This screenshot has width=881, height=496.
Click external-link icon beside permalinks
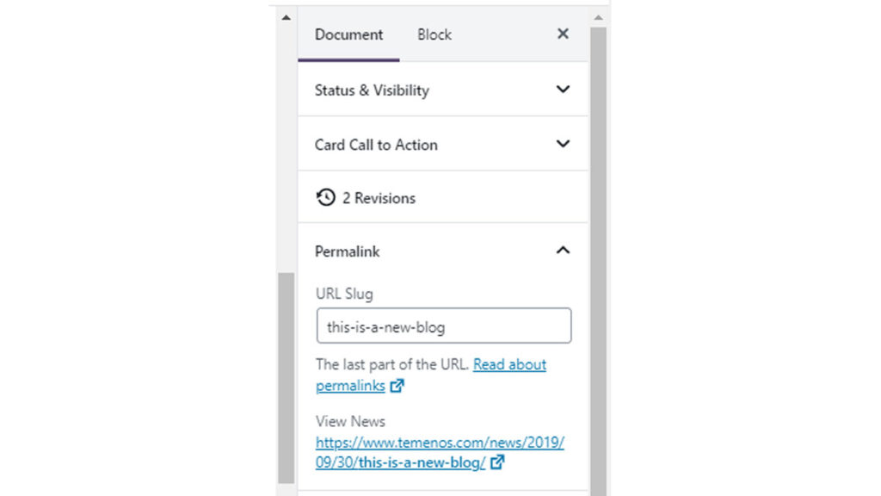pos(397,386)
